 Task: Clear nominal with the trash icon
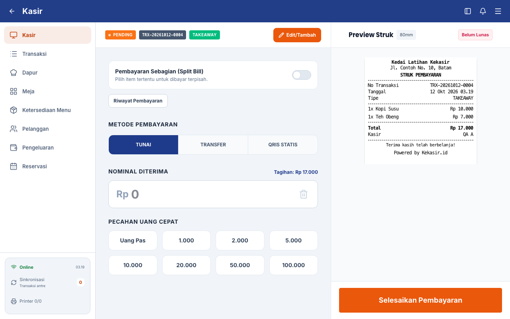304,194
